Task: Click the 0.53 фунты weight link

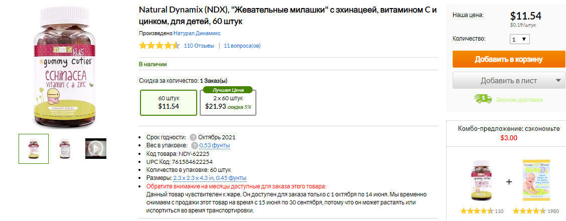Action: click(x=215, y=146)
